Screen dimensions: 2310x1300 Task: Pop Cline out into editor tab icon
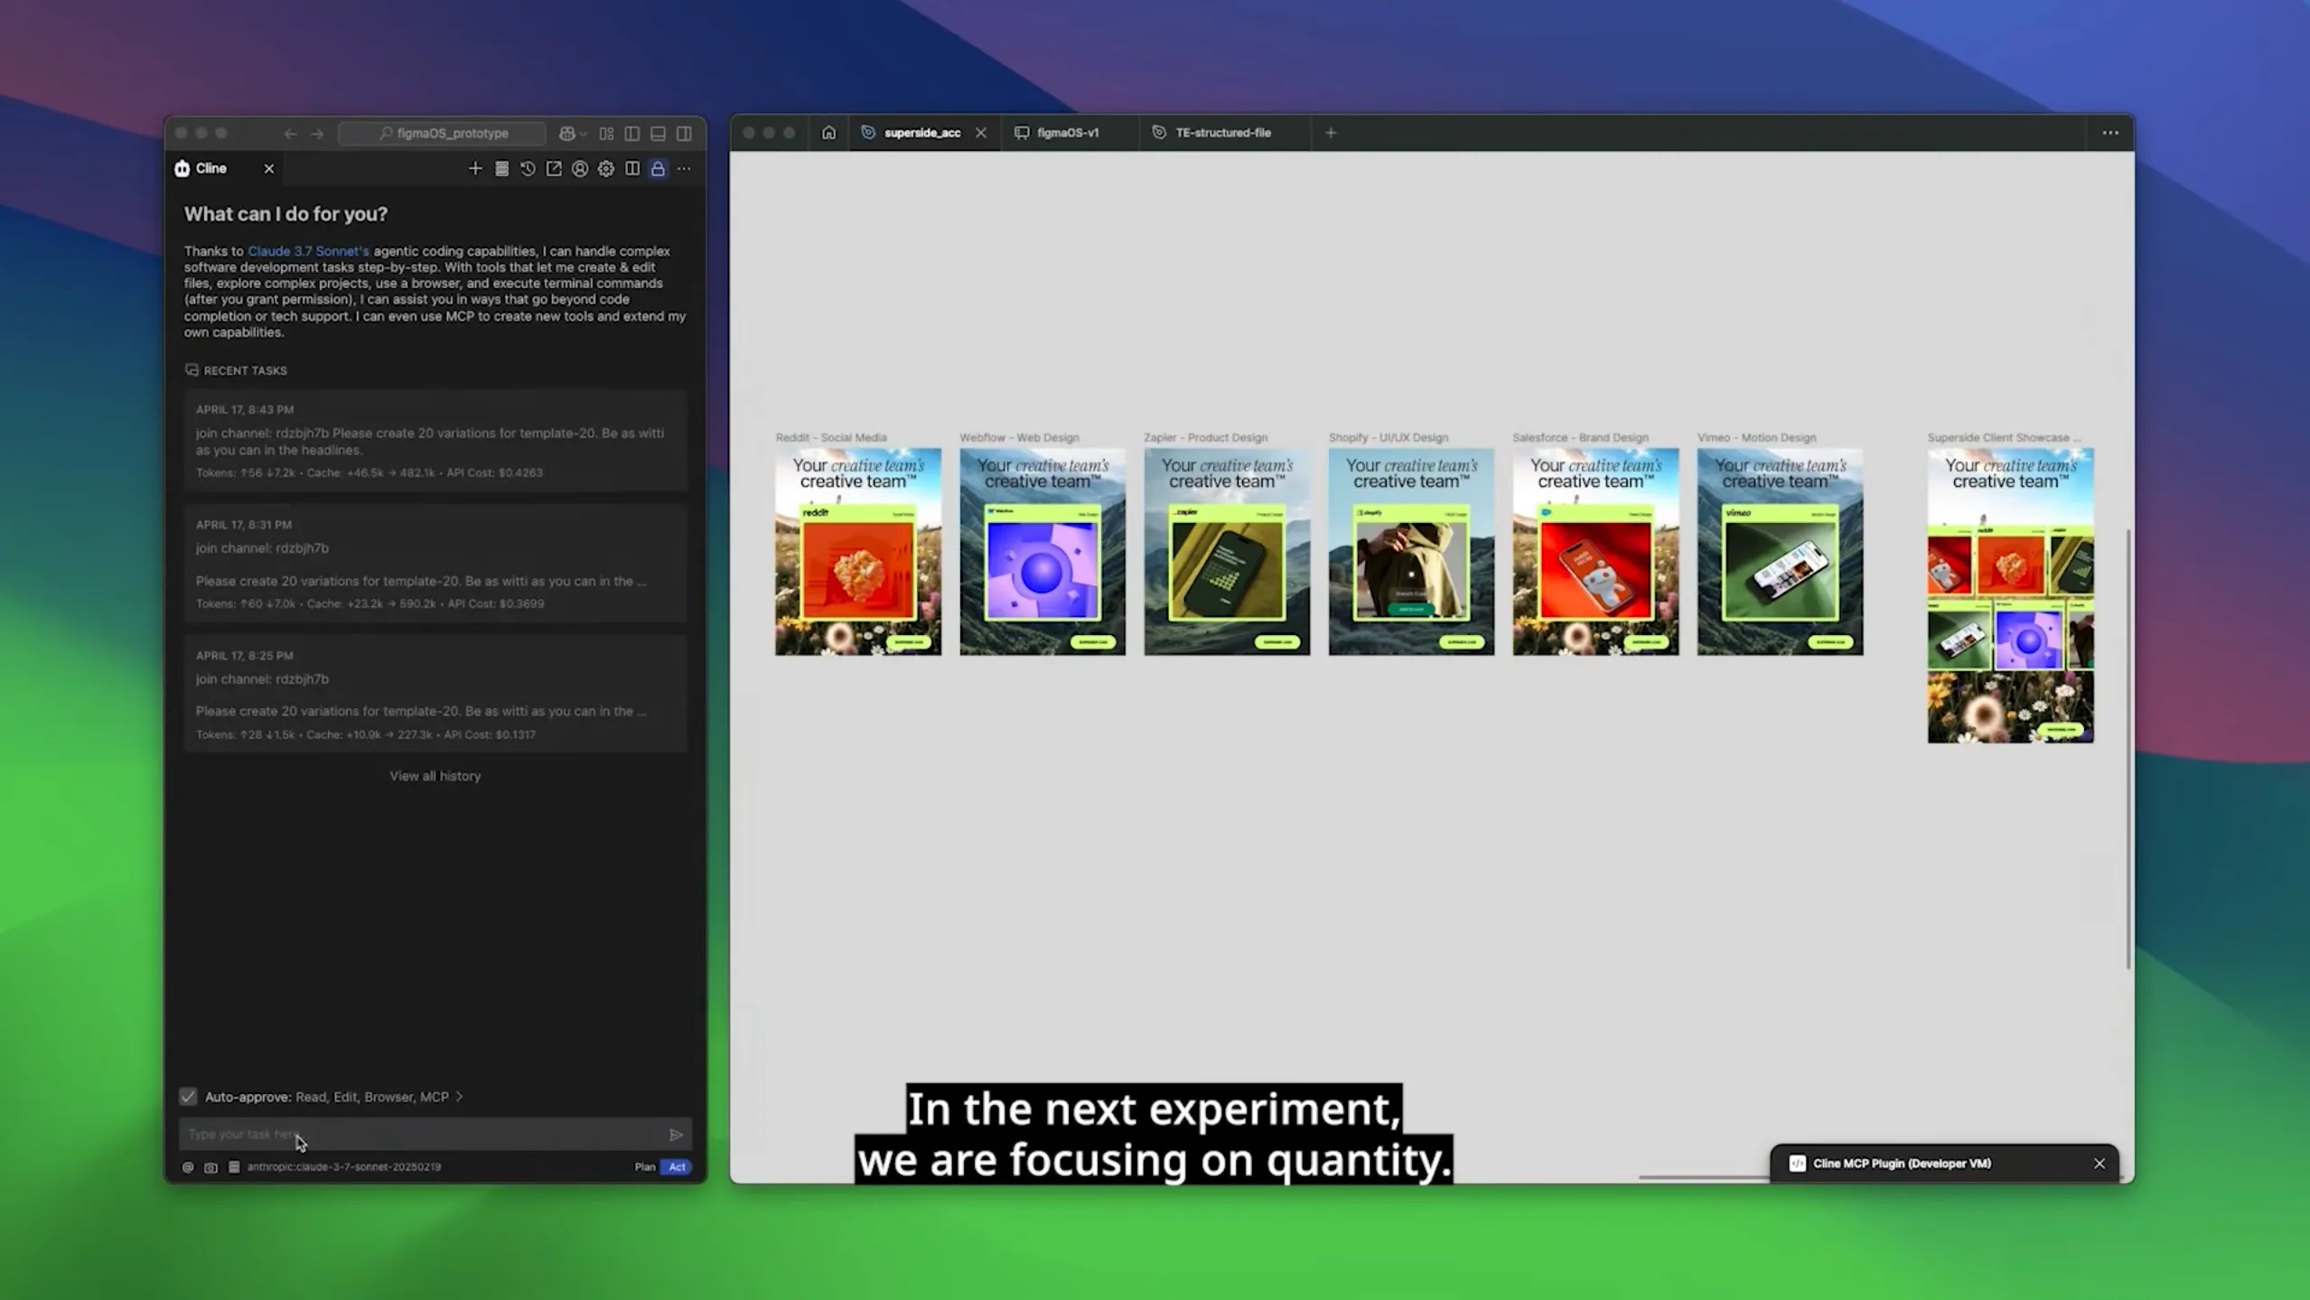click(x=554, y=169)
